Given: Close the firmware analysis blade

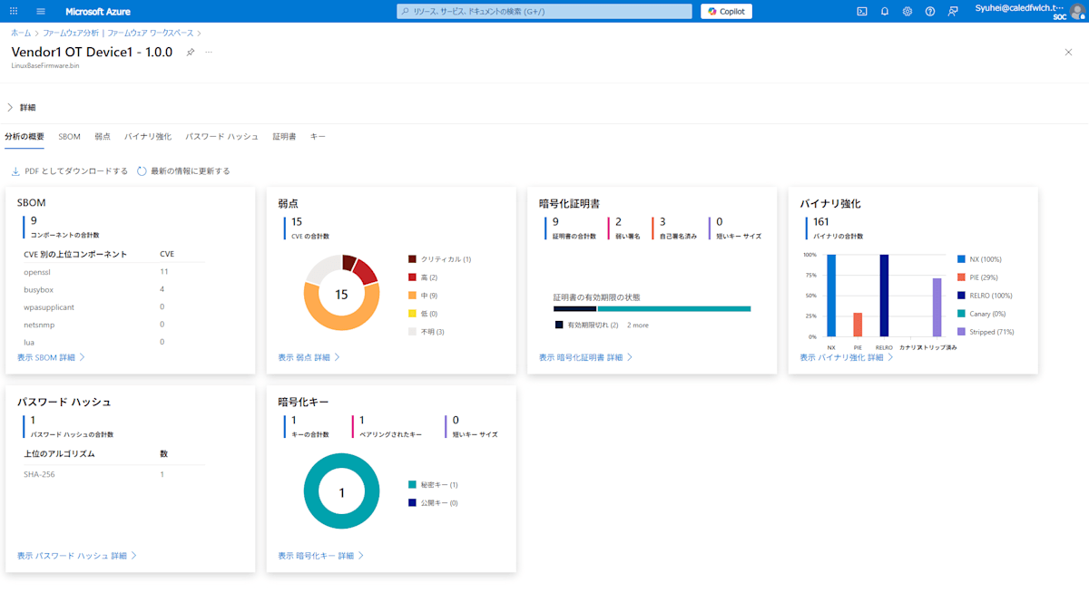Looking at the screenshot, I should 1068,53.
